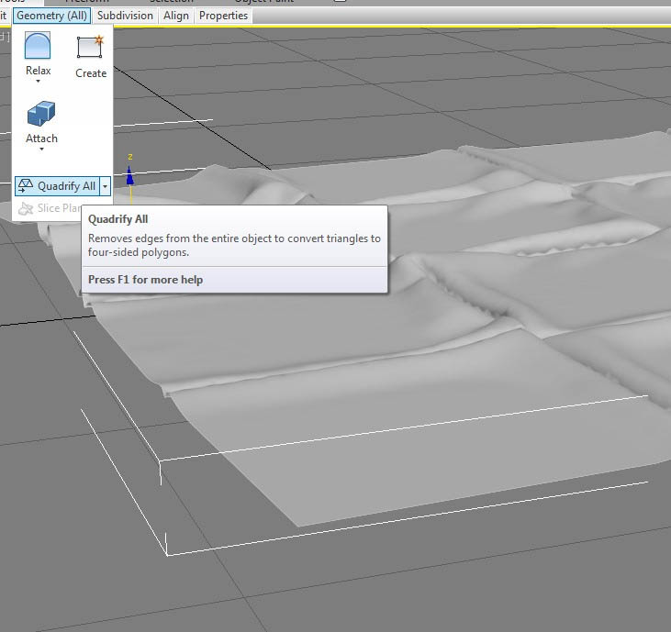The height and width of the screenshot is (632, 671).
Task: Open the Attach dropdown arrow
Action: coord(41,149)
